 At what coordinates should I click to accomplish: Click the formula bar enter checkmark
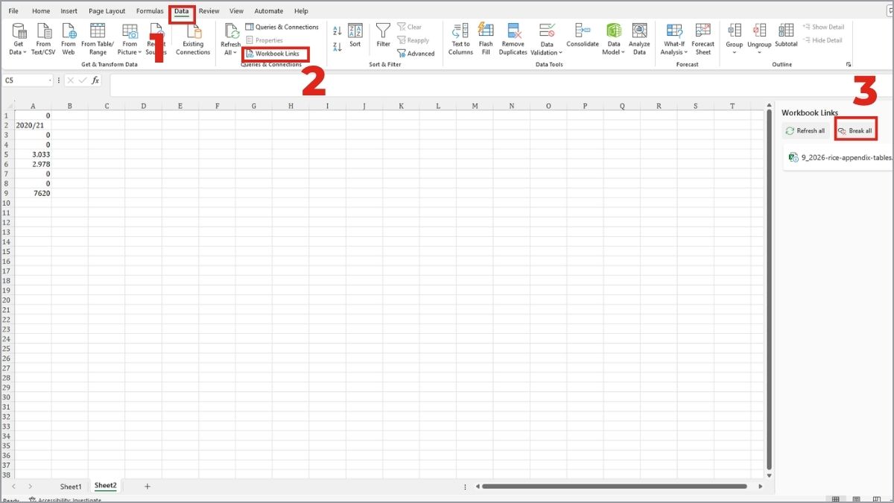tap(82, 80)
